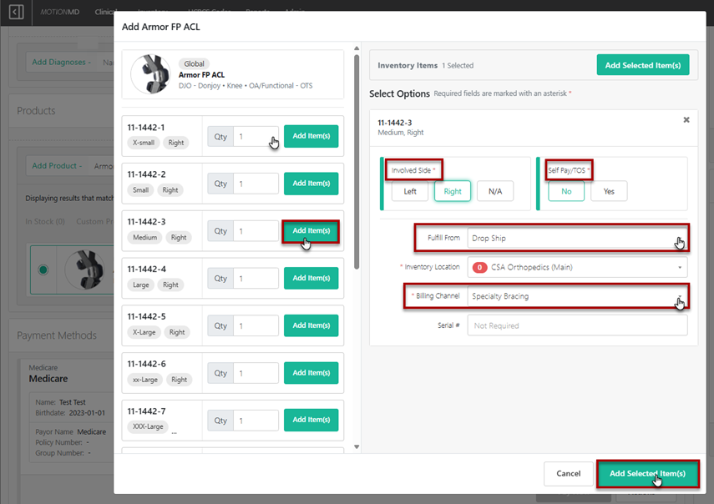The width and height of the screenshot is (714, 504).
Task: Expand the Inventory Location dropdown
Action: (577, 268)
